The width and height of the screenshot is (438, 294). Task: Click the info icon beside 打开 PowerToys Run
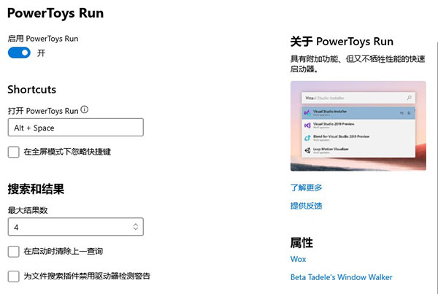click(85, 109)
